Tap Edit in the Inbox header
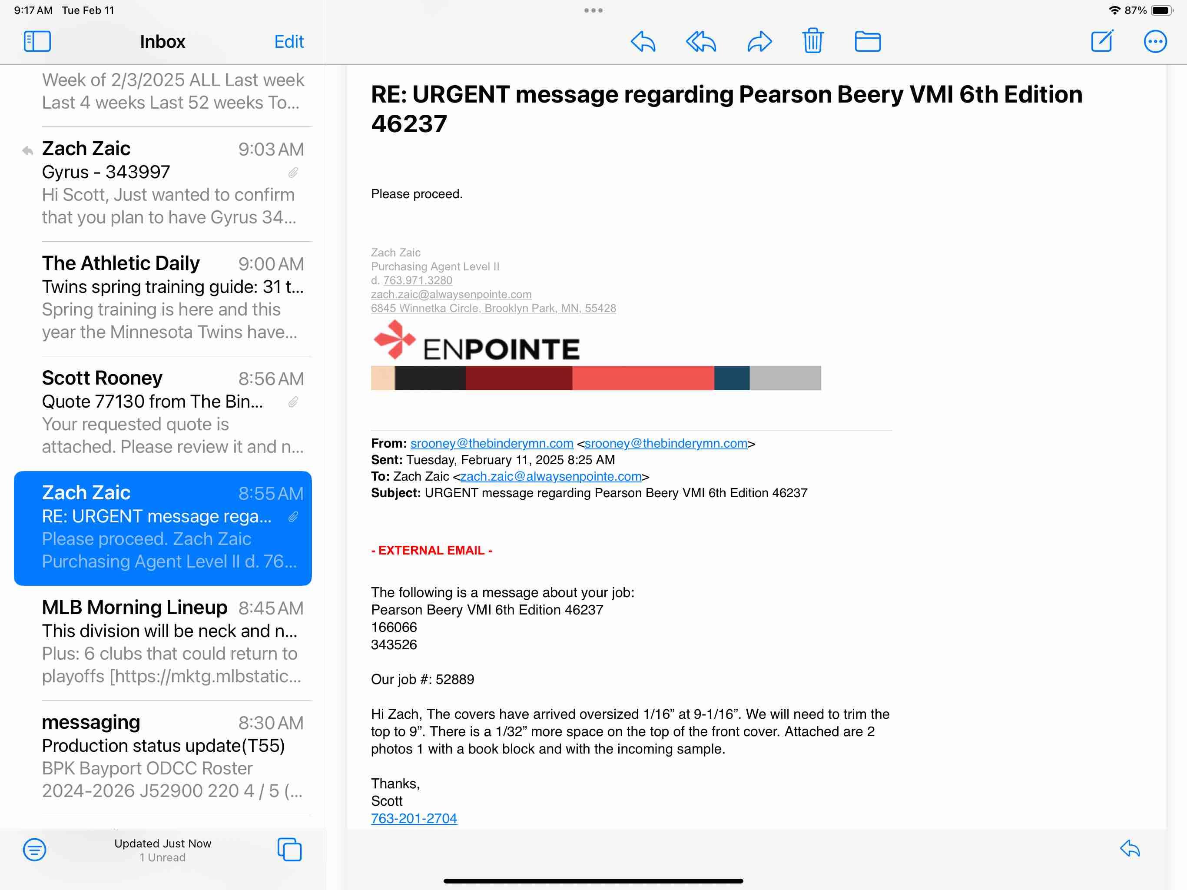The image size is (1187, 890). (x=288, y=41)
